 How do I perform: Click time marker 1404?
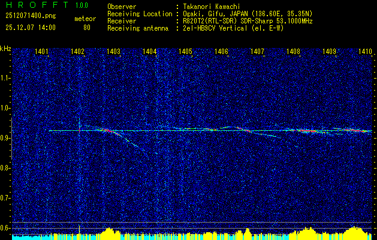[149, 51]
